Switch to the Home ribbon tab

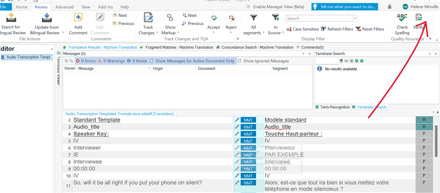click(22, 7)
